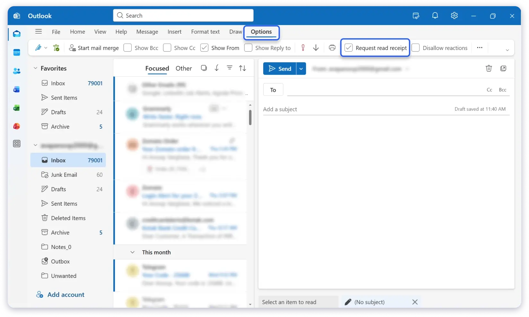Click the To recipients button

tap(273, 90)
